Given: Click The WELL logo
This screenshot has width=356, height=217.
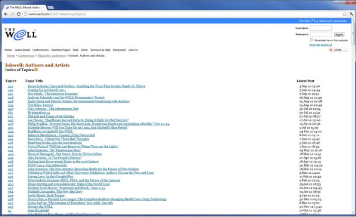Looking at the screenshot, I should pos(20,34).
